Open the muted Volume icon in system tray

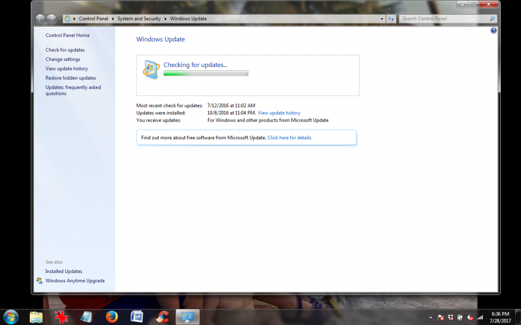(x=469, y=317)
